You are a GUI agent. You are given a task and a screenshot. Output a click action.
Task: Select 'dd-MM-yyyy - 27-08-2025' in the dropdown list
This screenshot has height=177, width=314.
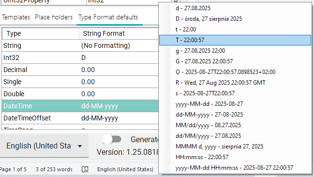(x=235, y=115)
